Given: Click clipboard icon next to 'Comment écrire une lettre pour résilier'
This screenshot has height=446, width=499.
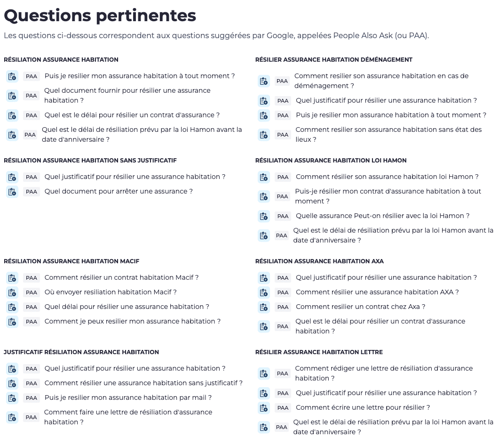Looking at the screenshot, I should point(264,408).
